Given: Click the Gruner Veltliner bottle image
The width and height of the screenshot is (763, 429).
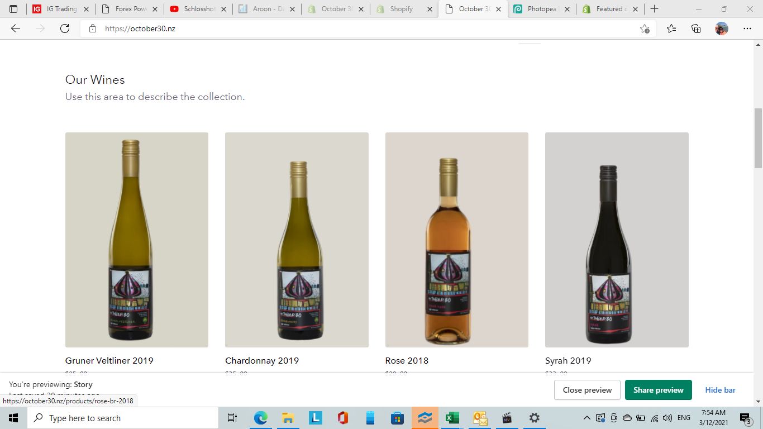Looking at the screenshot, I should coord(137,240).
